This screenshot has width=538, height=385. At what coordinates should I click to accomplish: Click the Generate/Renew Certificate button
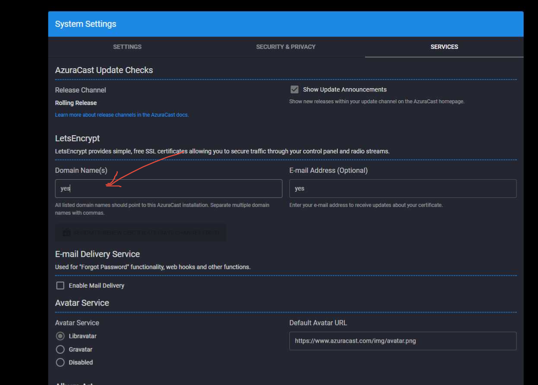[x=140, y=232]
